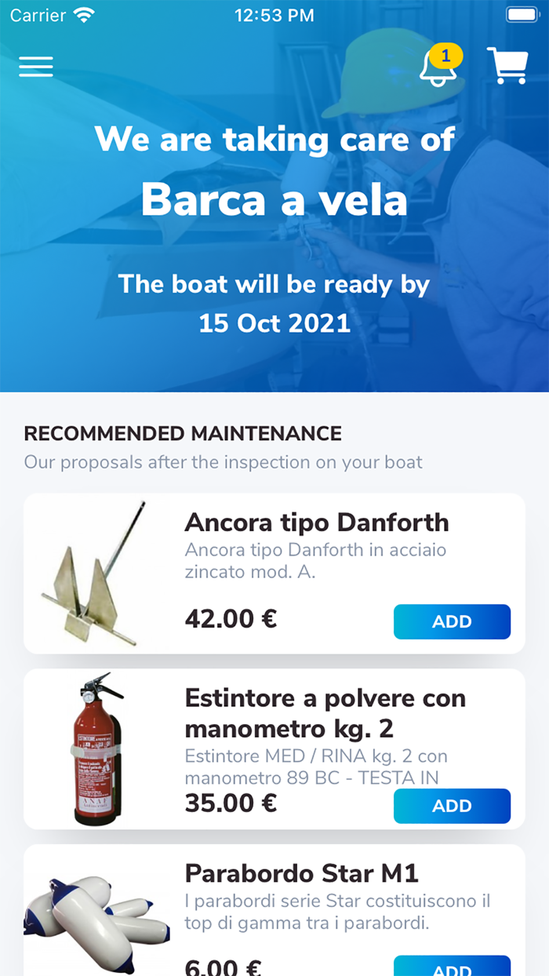The width and height of the screenshot is (549, 976).
Task: Tap the clock showing 12:53 PM
Action: 274,14
